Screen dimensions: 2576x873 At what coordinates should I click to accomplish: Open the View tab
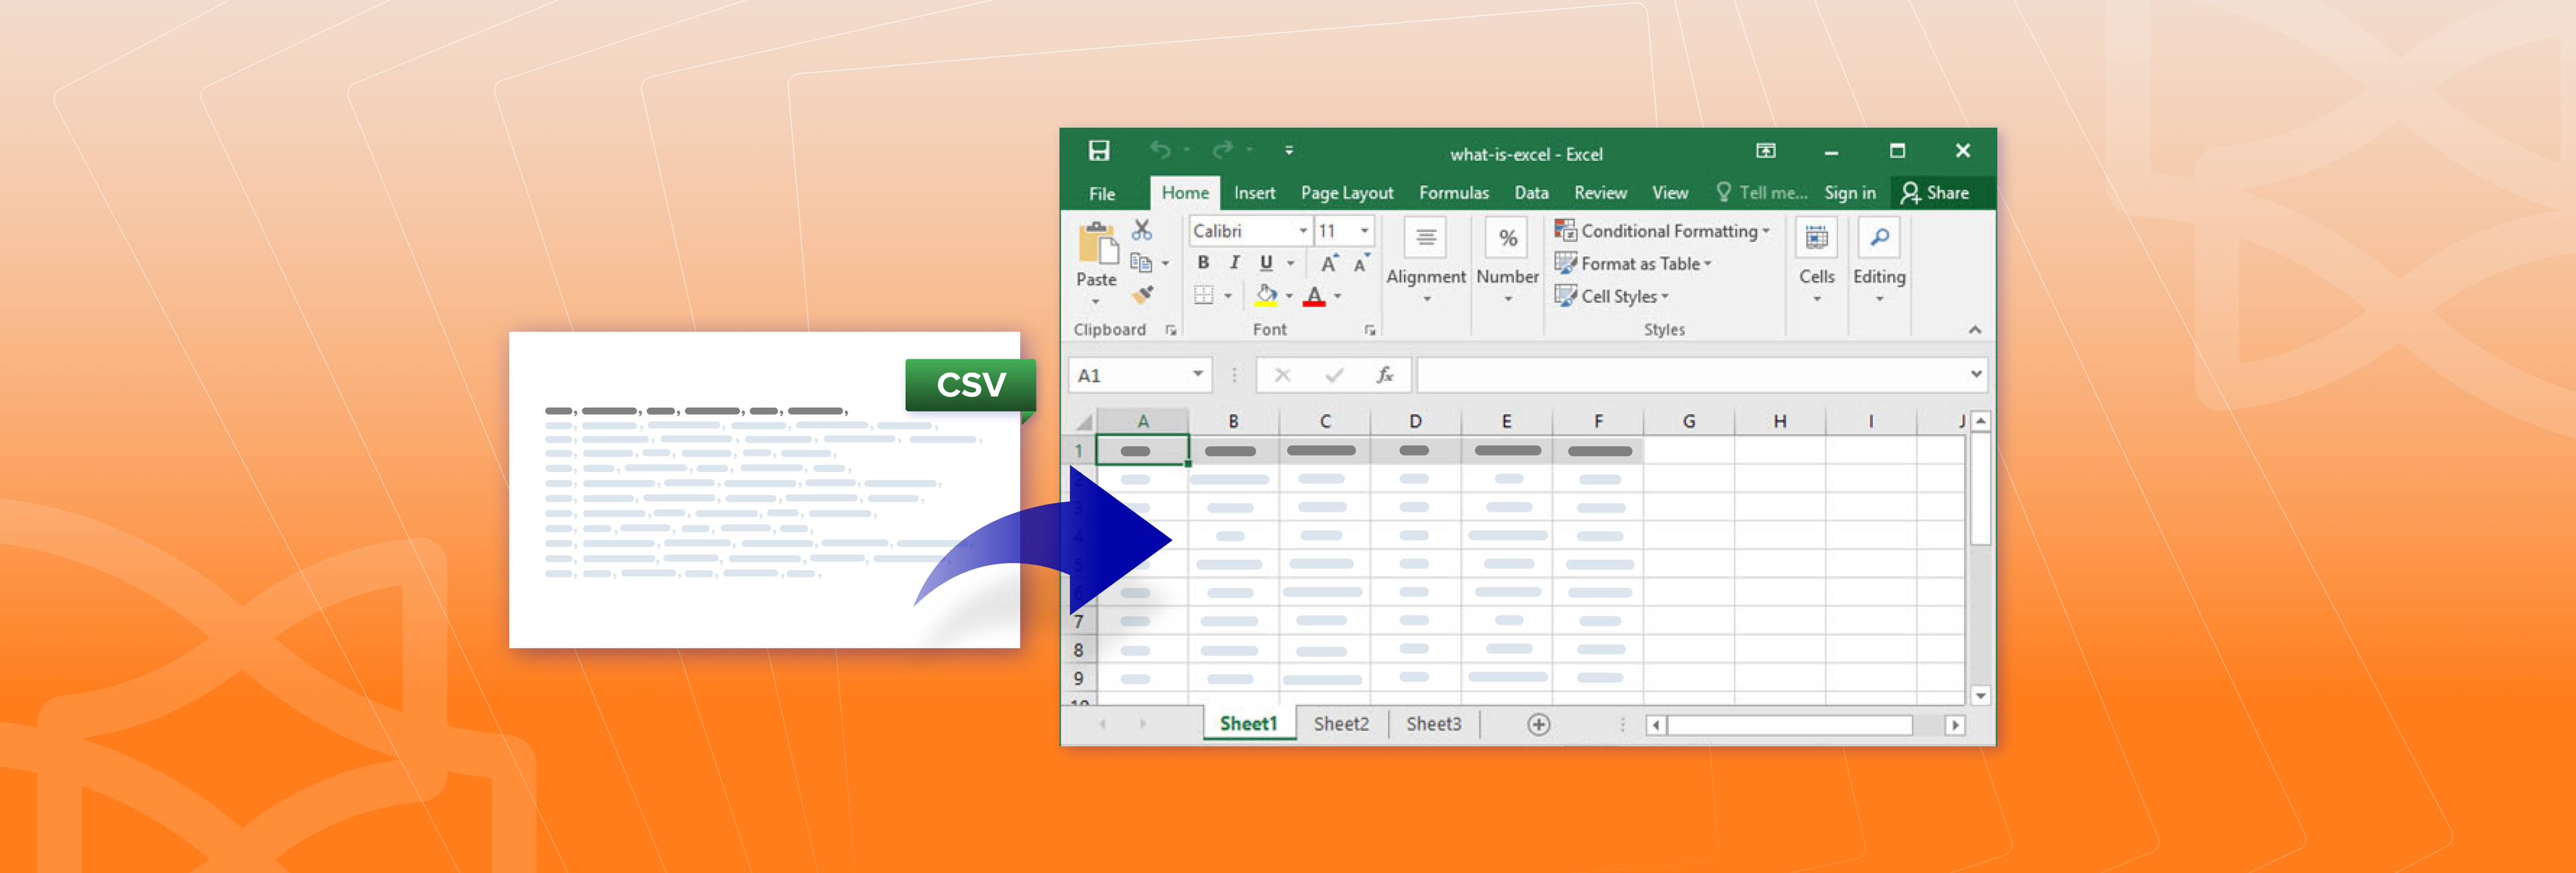1669,193
